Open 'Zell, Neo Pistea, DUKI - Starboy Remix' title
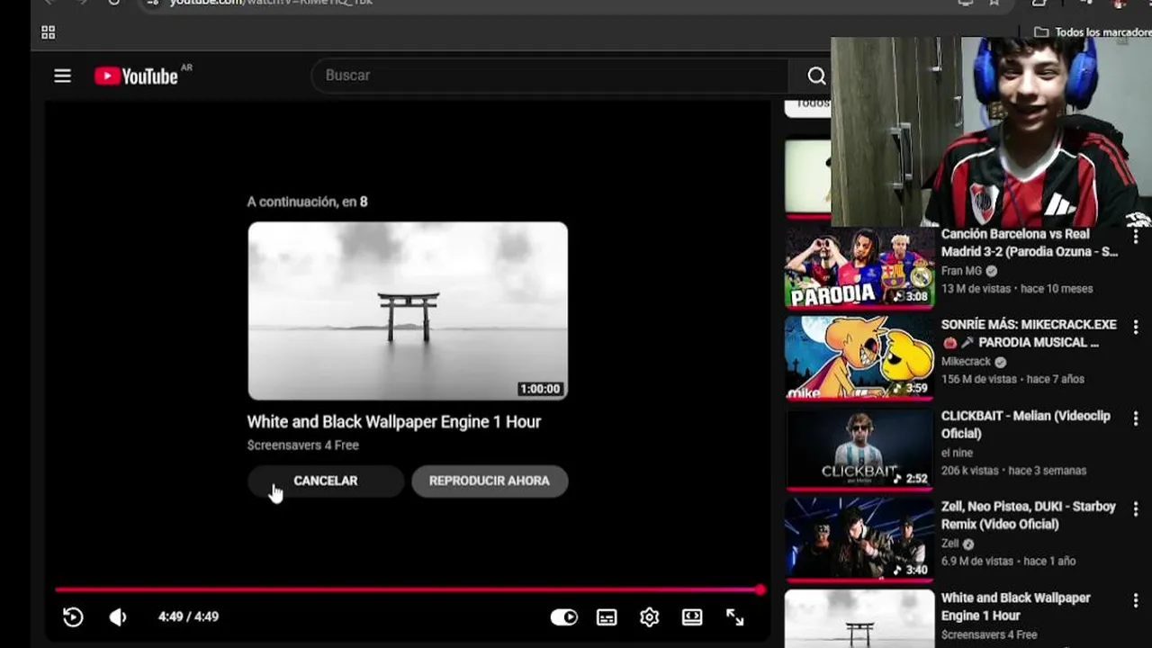The width and height of the screenshot is (1152, 648). [x=1029, y=515]
